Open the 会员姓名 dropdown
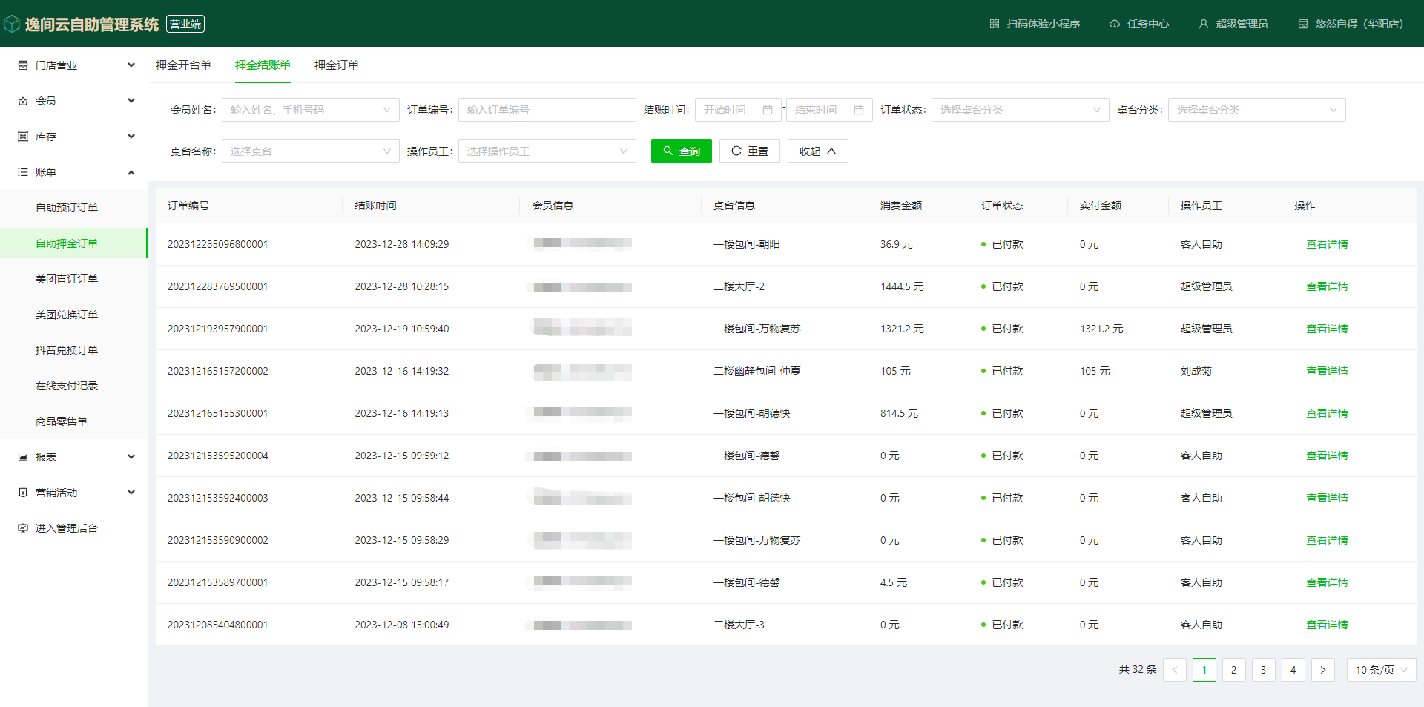 pos(311,110)
